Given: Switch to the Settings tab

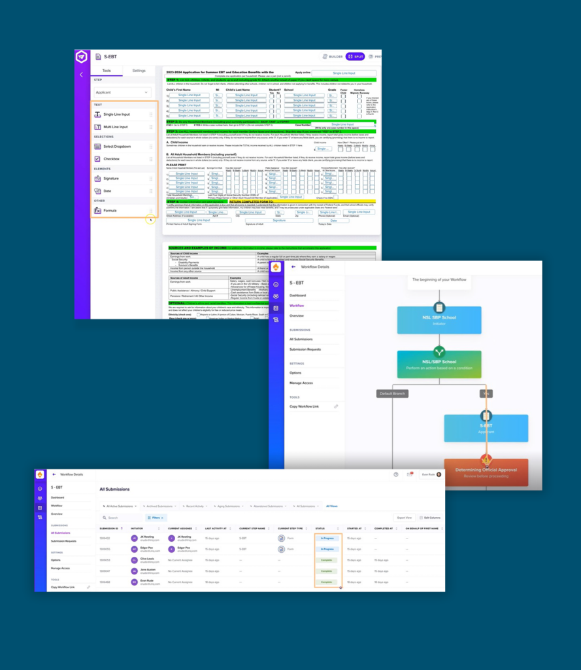Looking at the screenshot, I should [x=138, y=71].
